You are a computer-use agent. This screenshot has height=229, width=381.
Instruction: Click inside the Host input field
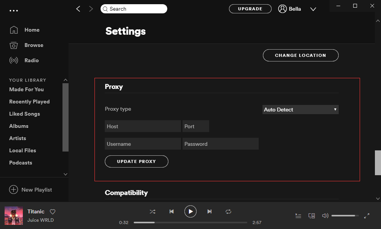142,126
